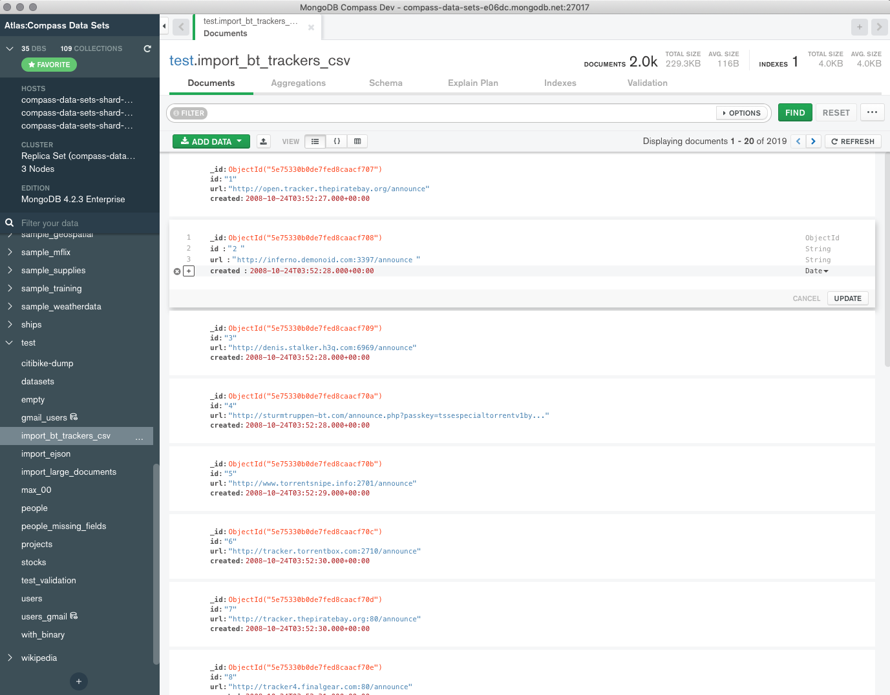
Task: Add a field after created
Action: (189, 271)
